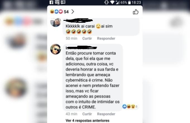This screenshot has height=123, width=190.
Task: Tap the 43 min timestamp
Action: (x=71, y=114)
